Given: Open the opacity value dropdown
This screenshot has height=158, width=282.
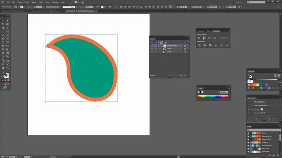Looking at the screenshot, I should [x=94, y=7].
